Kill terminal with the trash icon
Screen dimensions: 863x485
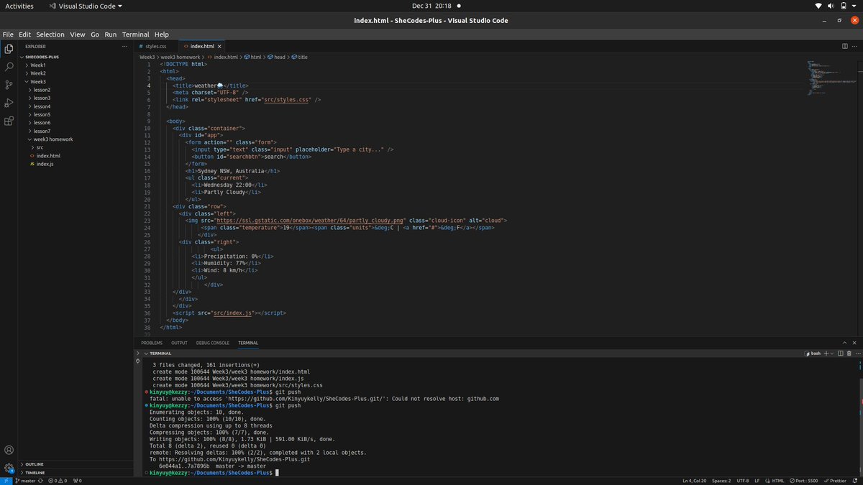click(849, 354)
